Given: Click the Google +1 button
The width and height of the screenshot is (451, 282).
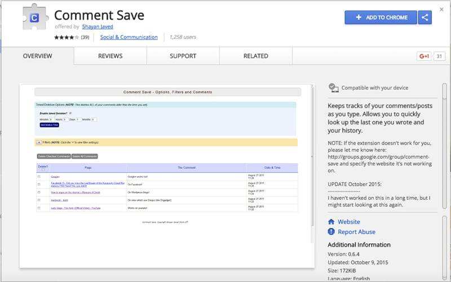Looking at the screenshot, I should (423, 56).
